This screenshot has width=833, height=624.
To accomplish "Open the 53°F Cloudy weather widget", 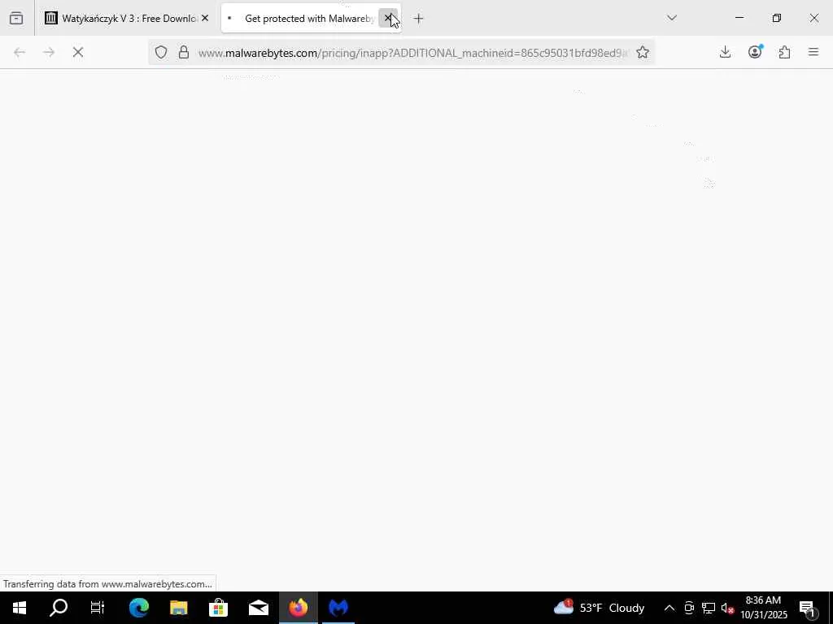I will click(600, 608).
